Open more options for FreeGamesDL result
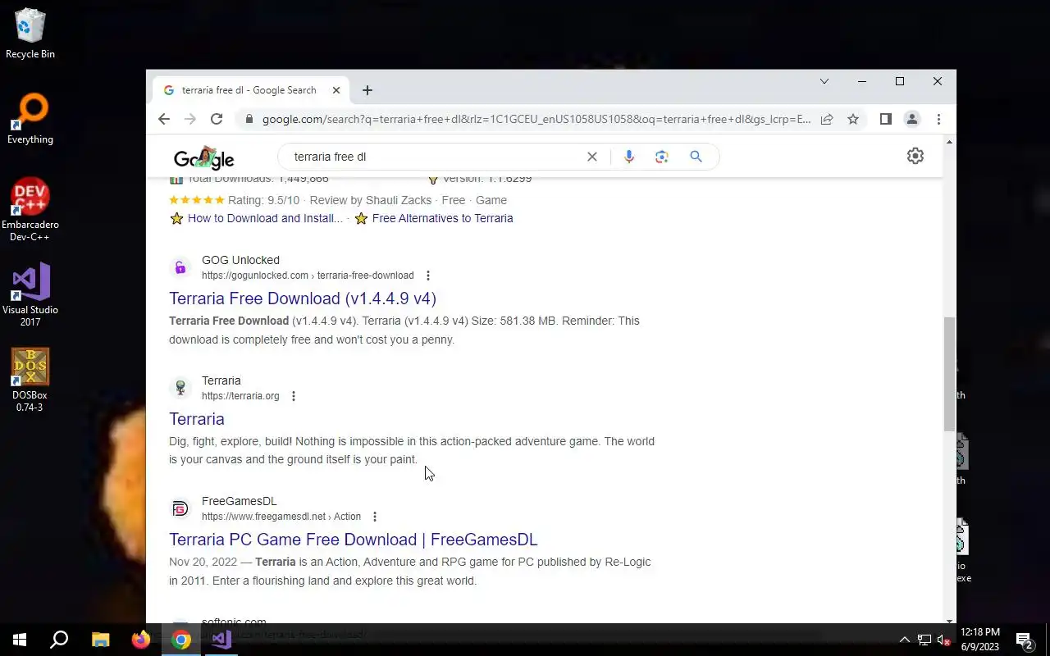1050x656 pixels. pyautogui.click(x=374, y=517)
